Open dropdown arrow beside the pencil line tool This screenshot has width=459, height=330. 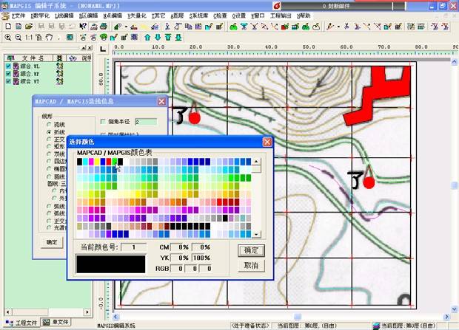coord(338,27)
